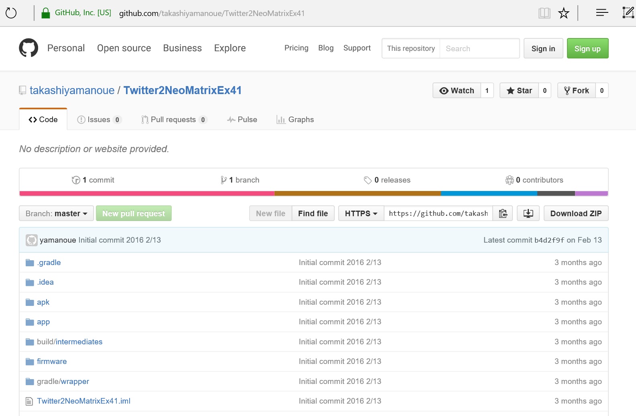
Task: Open the Pull requests tab
Action: click(173, 120)
